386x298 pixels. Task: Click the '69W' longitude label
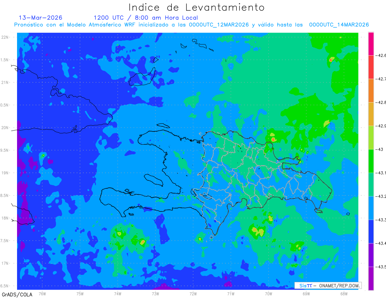306,293
